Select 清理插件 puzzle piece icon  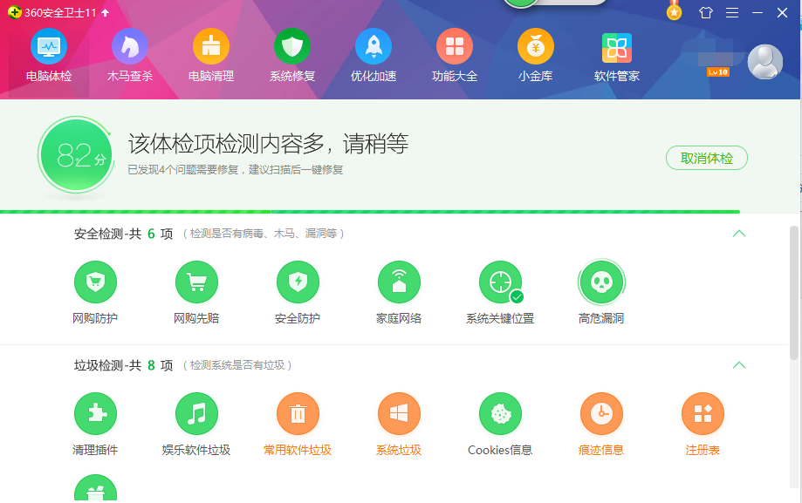coord(95,413)
